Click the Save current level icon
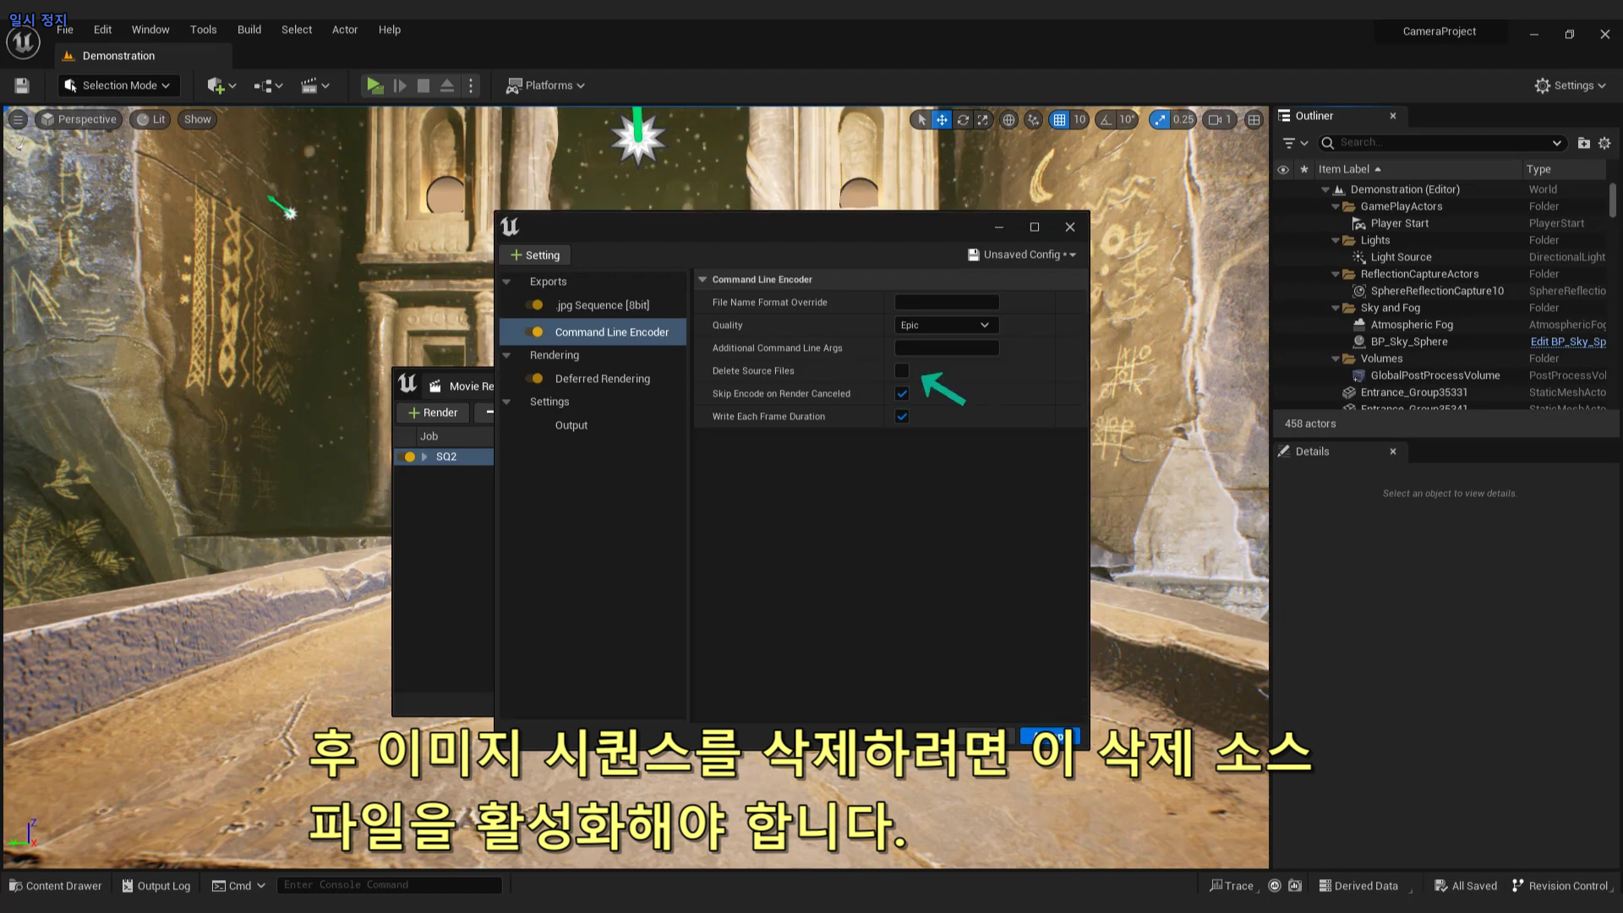1623x913 pixels. pyautogui.click(x=22, y=85)
